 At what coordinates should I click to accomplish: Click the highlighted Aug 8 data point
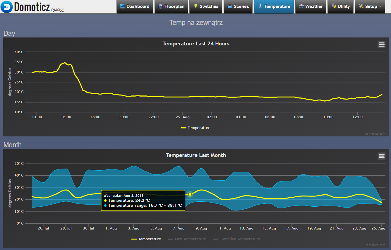[190, 194]
